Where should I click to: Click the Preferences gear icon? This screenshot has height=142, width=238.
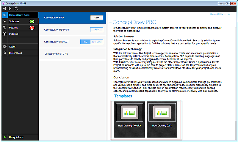5,53
